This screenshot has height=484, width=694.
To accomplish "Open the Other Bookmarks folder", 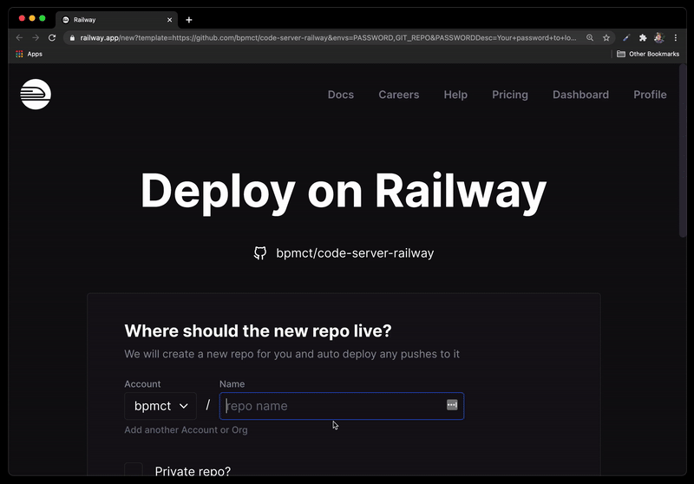I will (x=648, y=54).
